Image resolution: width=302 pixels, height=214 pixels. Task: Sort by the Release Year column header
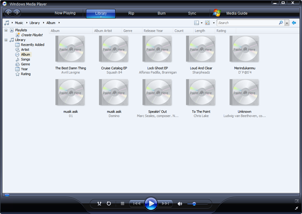157,31
